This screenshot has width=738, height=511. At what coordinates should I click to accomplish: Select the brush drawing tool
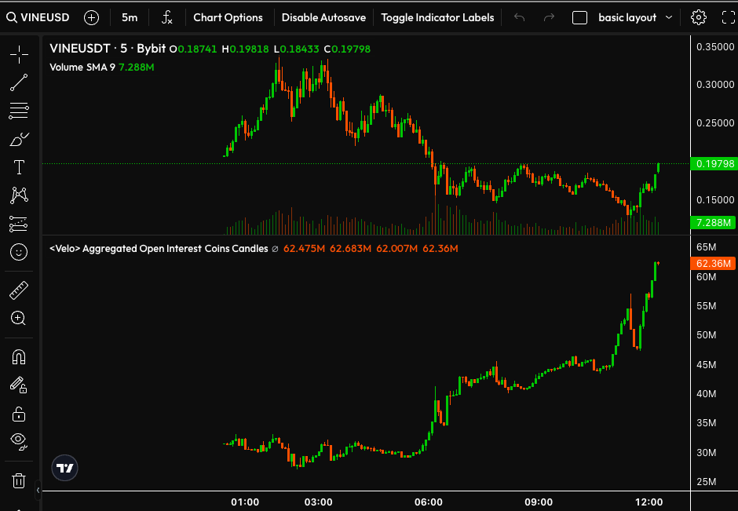click(19, 139)
